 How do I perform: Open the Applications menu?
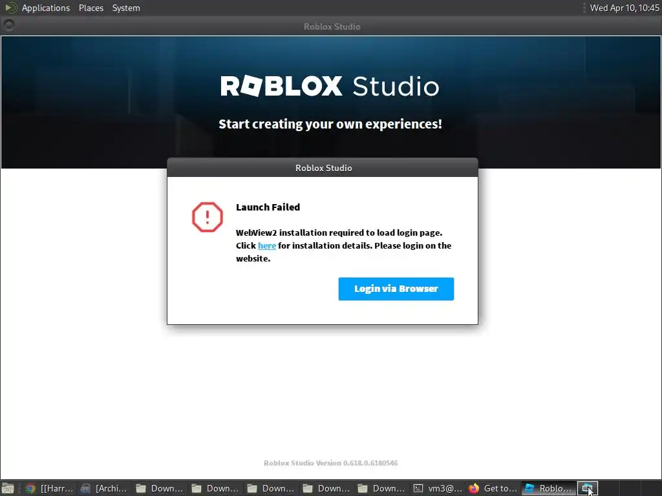click(x=46, y=8)
